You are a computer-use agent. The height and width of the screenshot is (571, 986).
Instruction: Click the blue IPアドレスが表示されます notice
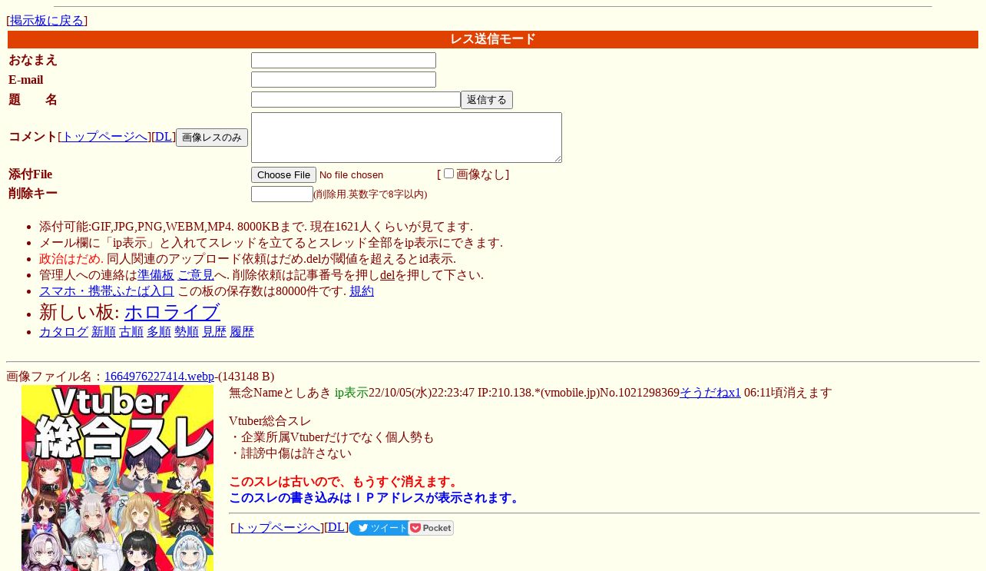pyautogui.click(x=376, y=498)
